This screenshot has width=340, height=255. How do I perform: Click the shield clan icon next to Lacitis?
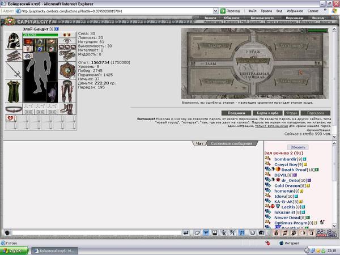point(278,206)
